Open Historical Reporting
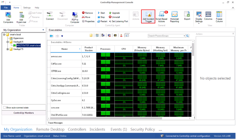This screenshot has height=140, width=236. (x=174, y=17)
